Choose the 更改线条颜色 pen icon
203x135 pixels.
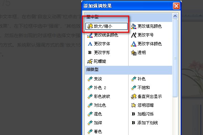click(x=90, y=35)
